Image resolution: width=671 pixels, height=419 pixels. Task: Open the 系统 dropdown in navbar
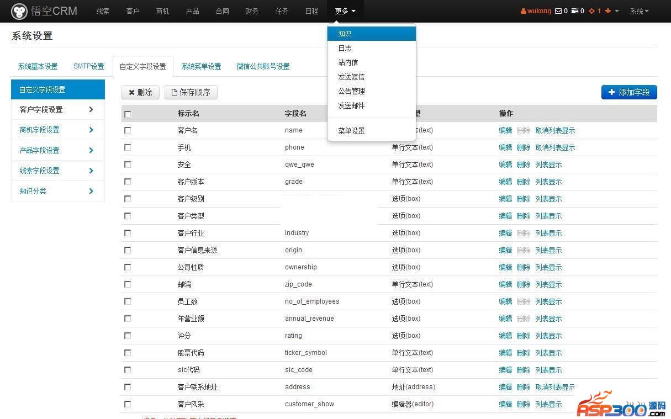coord(639,11)
